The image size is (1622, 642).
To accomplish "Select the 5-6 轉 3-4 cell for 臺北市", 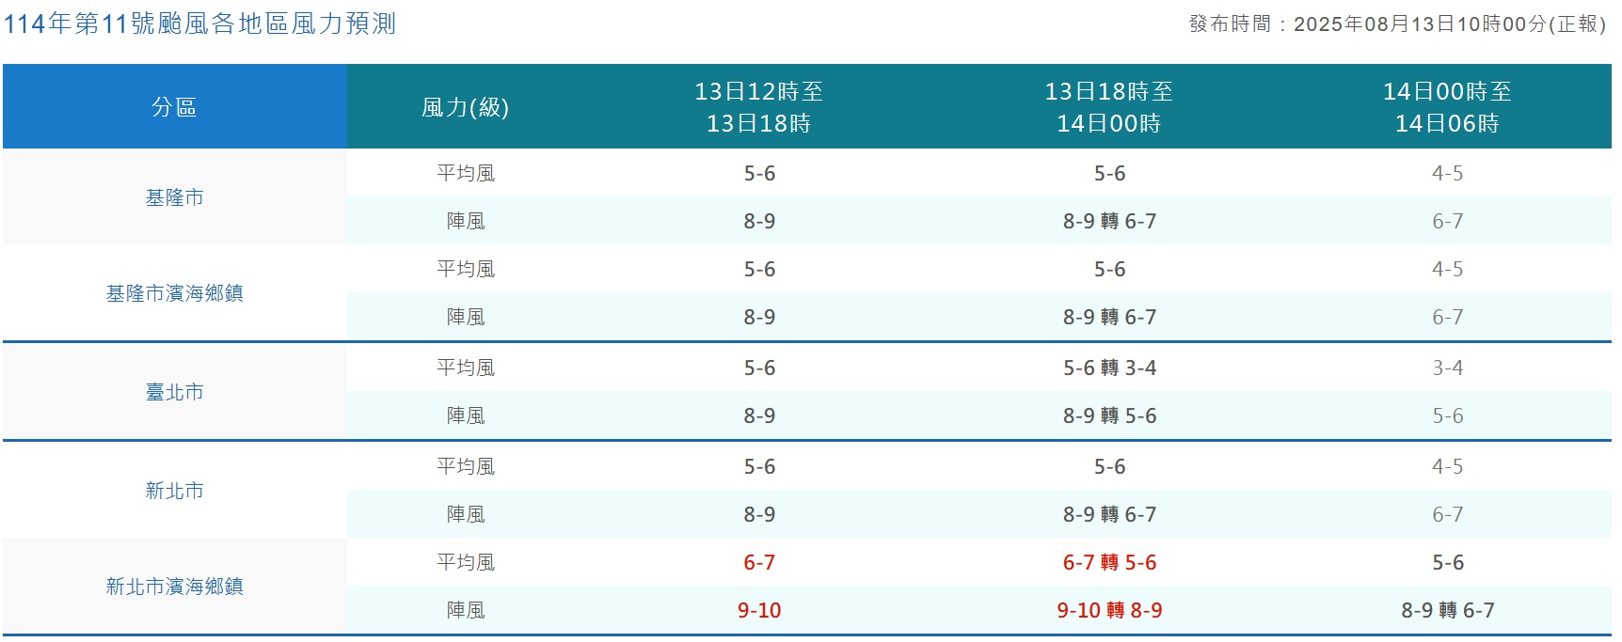I will click(x=1109, y=368).
